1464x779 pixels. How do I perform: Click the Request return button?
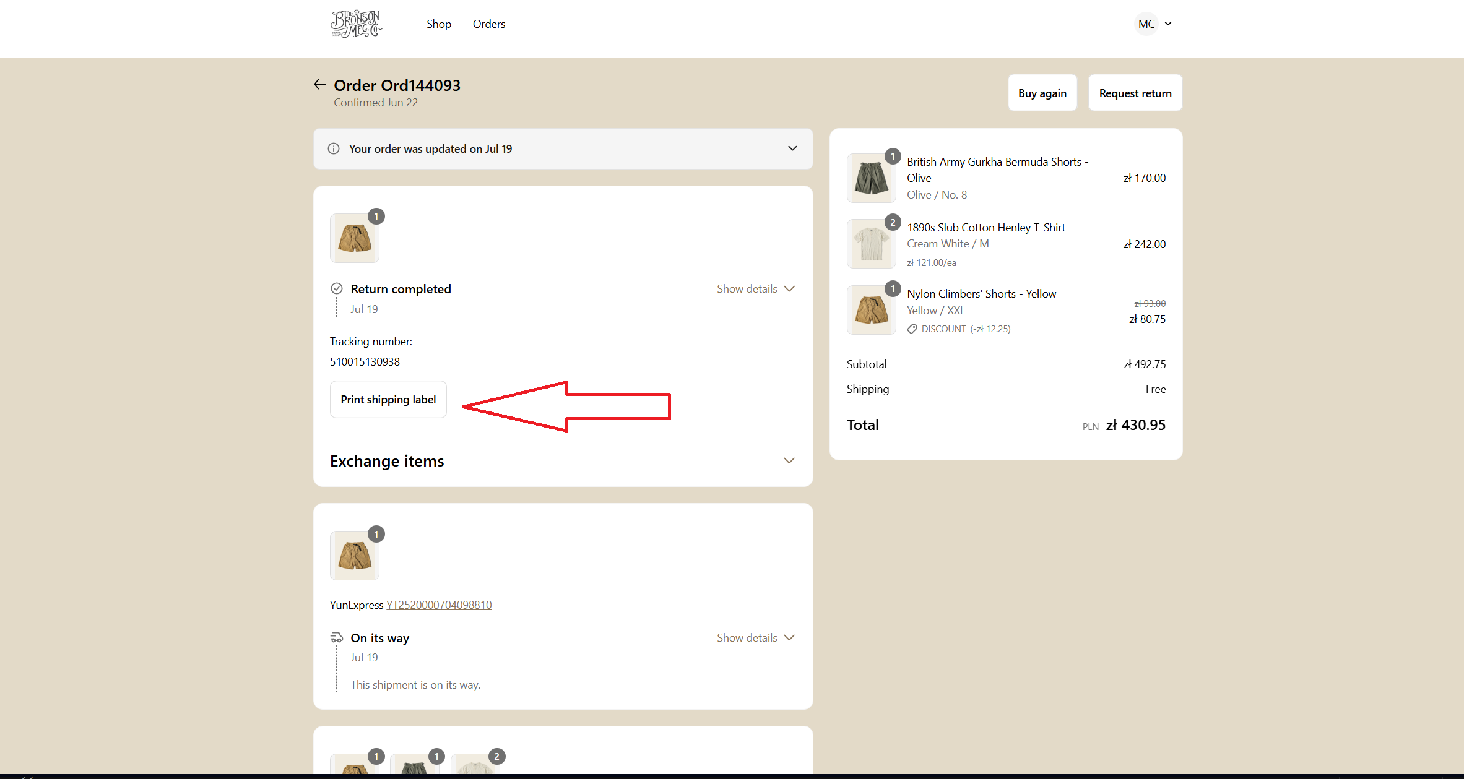pyautogui.click(x=1135, y=93)
